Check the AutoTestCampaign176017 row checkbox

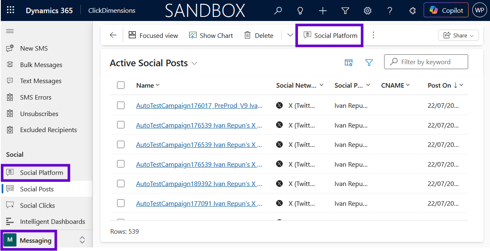click(x=121, y=105)
